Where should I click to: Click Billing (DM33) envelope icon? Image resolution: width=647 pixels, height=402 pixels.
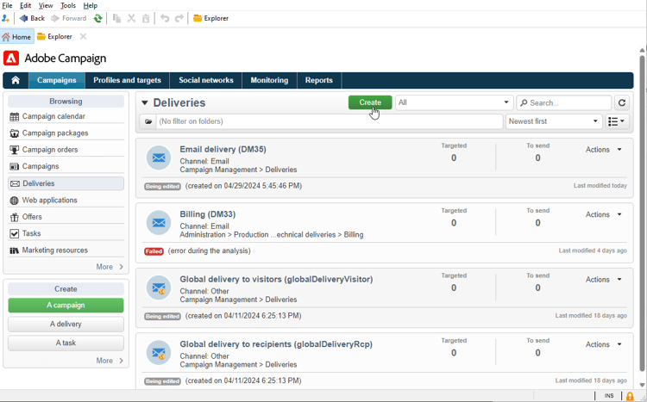click(x=159, y=223)
